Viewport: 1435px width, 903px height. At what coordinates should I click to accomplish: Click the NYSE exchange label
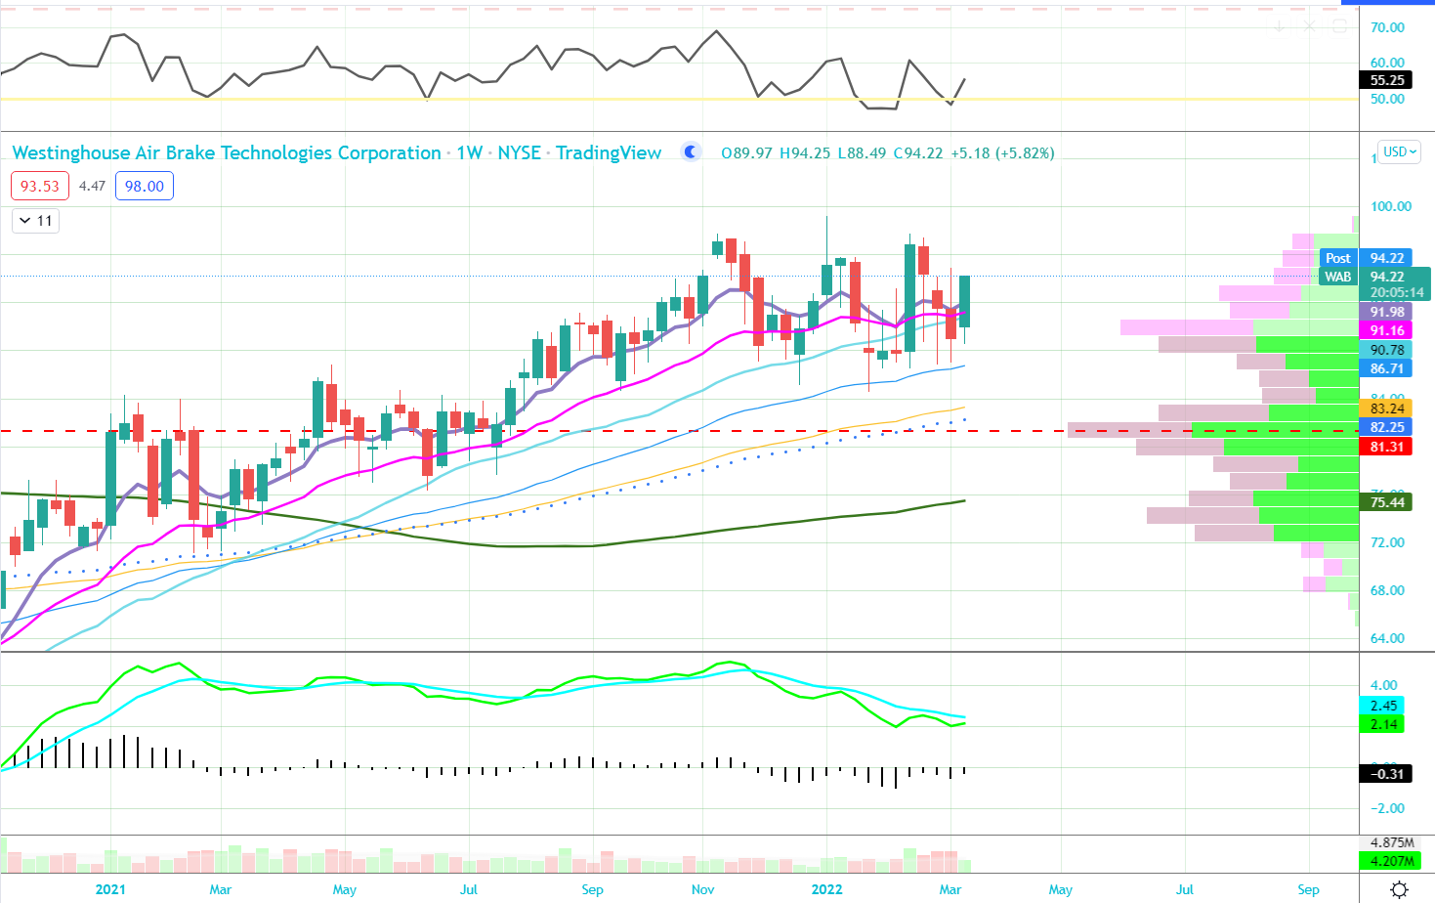point(520,152)
